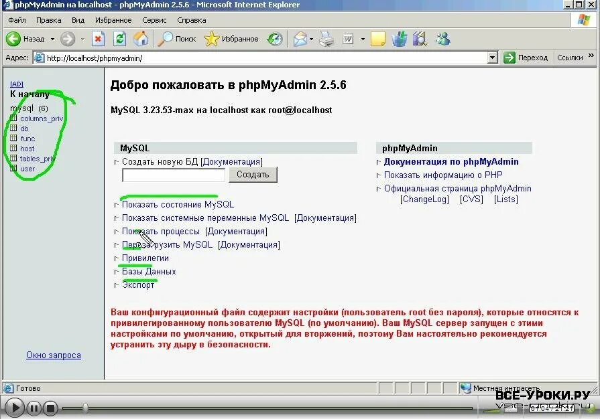This screenshot has width=600, height=419.
Task: Open Показать системные переменные MySQL link
Action: coord(205,218)
